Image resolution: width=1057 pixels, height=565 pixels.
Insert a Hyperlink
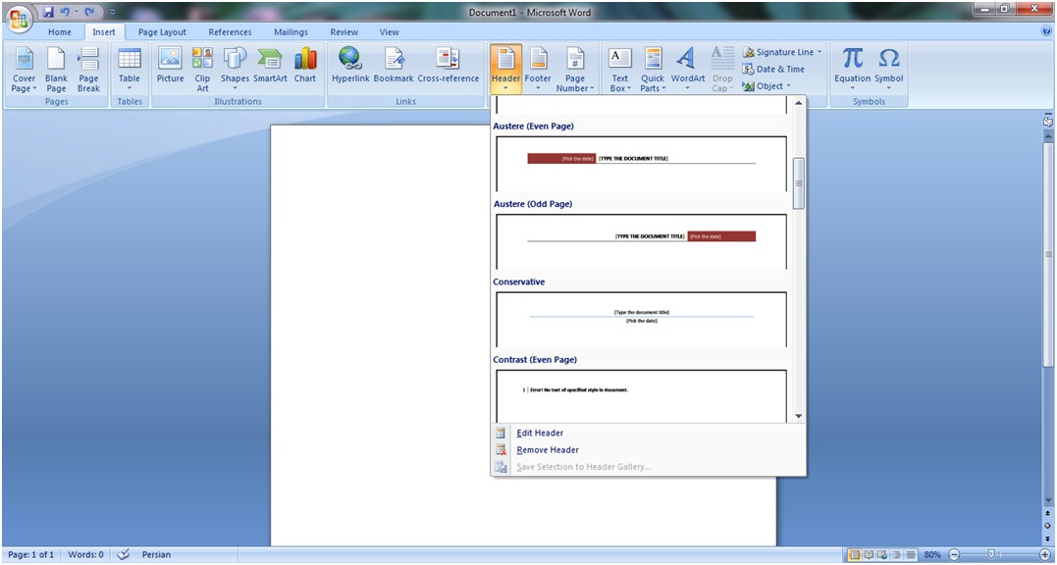click(350, 66)
